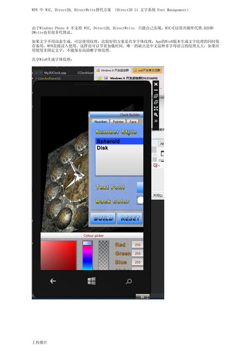
Task: Click the lower rotate emulator icon
Action: click(x=156, y=102)
